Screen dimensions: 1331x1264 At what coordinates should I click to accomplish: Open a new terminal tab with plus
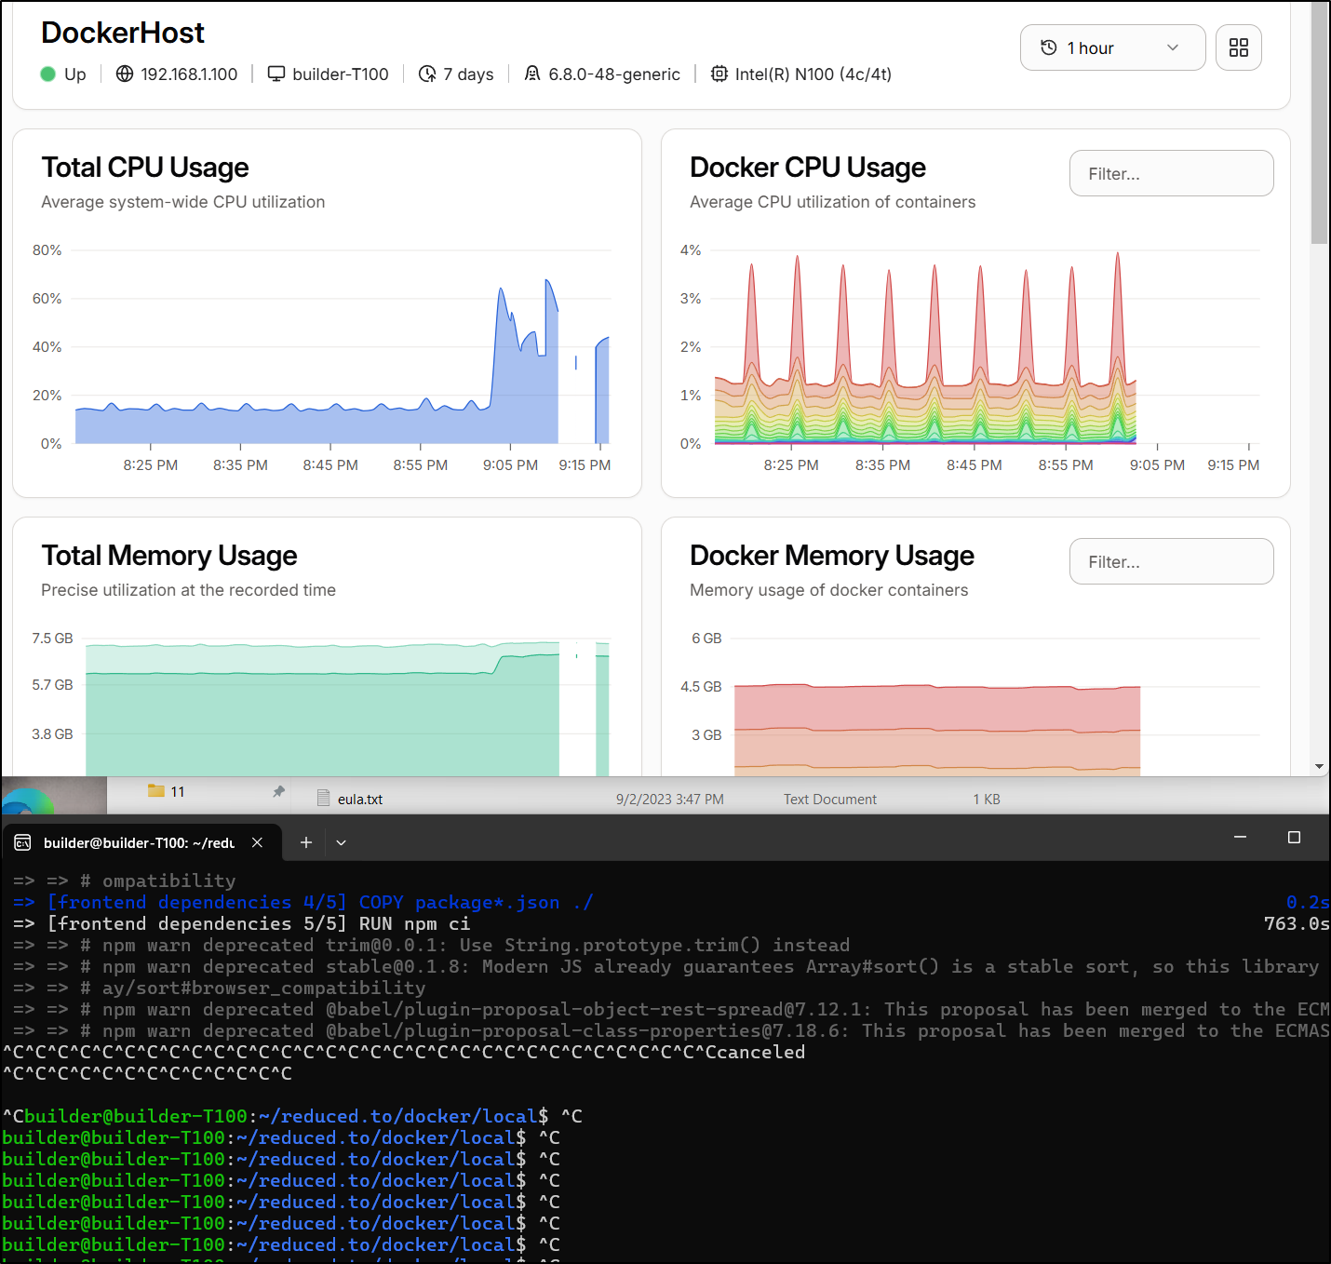[x=305, y=842]
